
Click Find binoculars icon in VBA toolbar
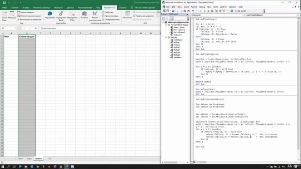click(189, 11)
